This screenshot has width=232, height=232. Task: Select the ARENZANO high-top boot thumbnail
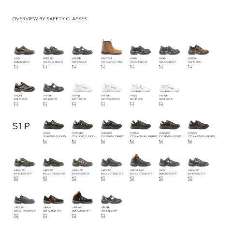[140, 160]
